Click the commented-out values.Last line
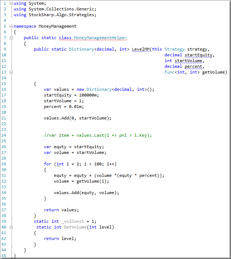The width and height of the screenshot is (231, 259). click(98, 135)
